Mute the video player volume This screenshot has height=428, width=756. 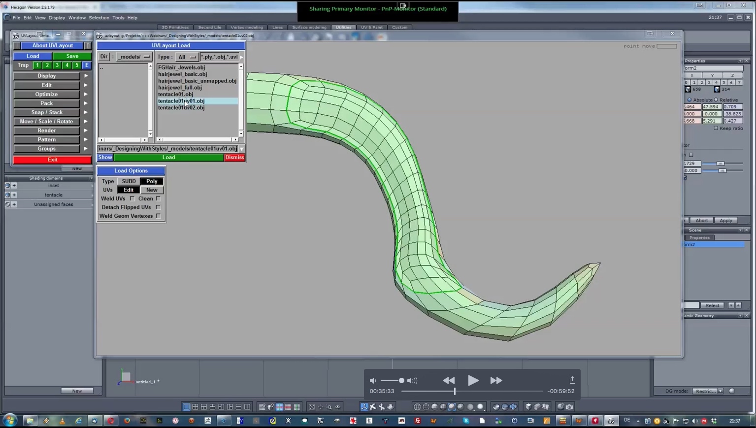pyautogui.click(x=373, y=381)
